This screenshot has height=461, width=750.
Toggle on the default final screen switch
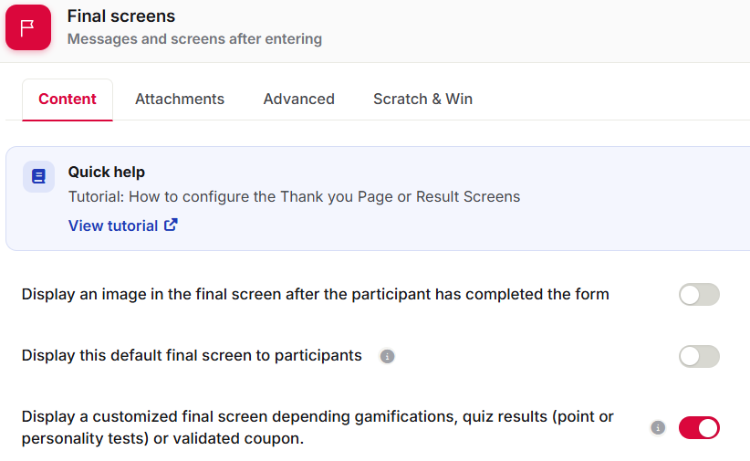coord(699,357)
